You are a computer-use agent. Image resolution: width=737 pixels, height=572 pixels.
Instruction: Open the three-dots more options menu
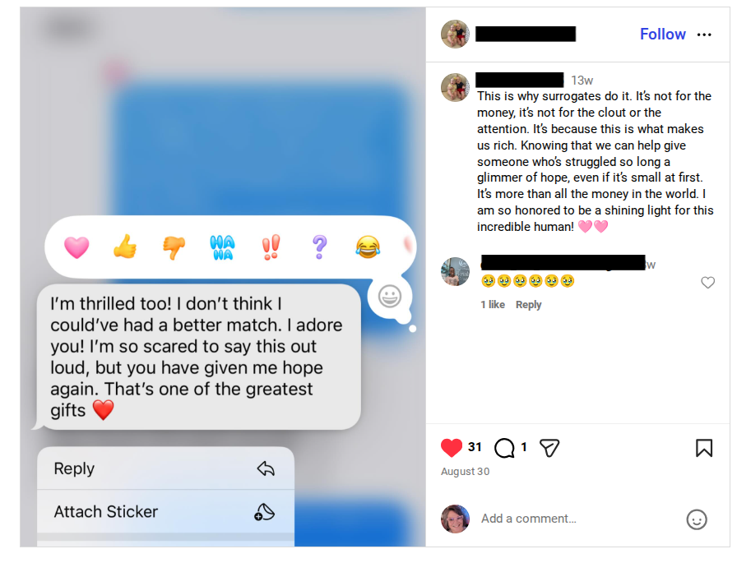tap(703, 35)
